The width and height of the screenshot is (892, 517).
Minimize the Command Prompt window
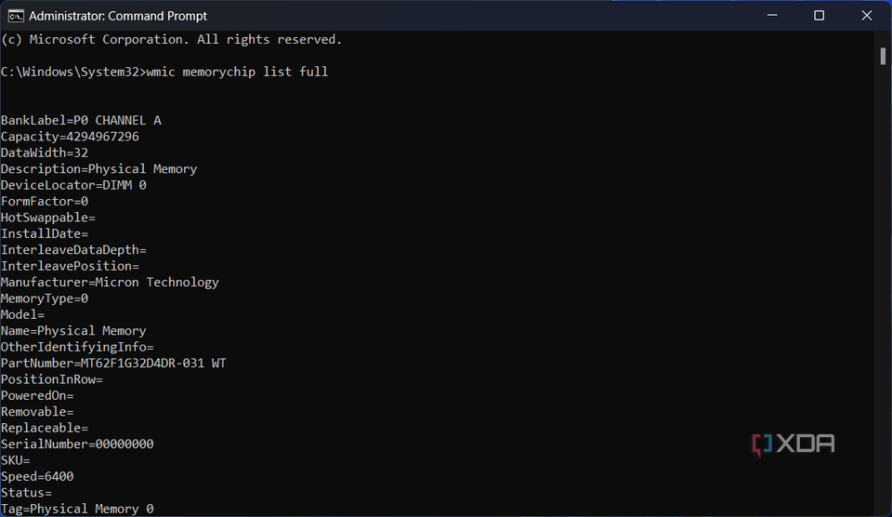pyautogui.click(x=774, y=16)
